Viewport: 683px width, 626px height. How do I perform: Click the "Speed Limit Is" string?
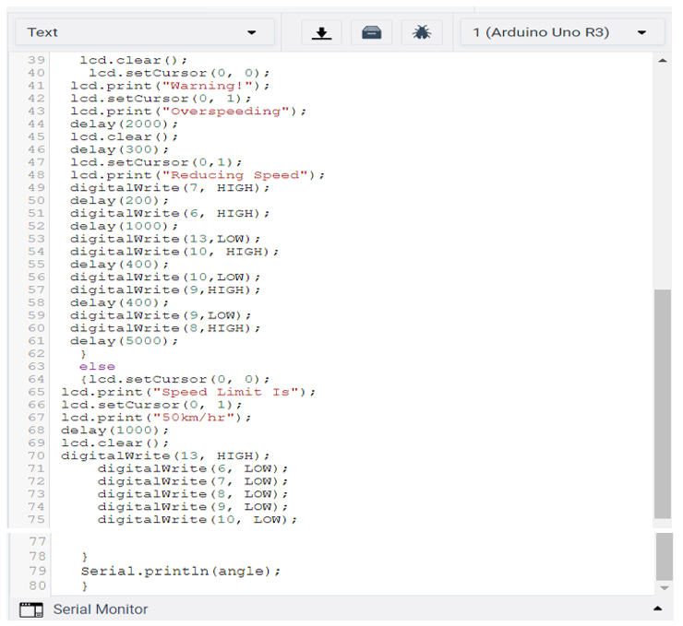(225, 392)
